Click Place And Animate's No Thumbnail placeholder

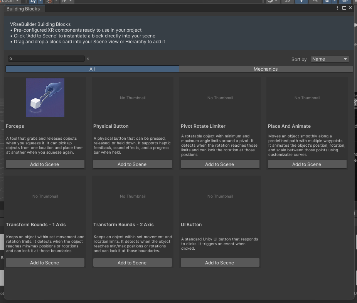[307, 98]
